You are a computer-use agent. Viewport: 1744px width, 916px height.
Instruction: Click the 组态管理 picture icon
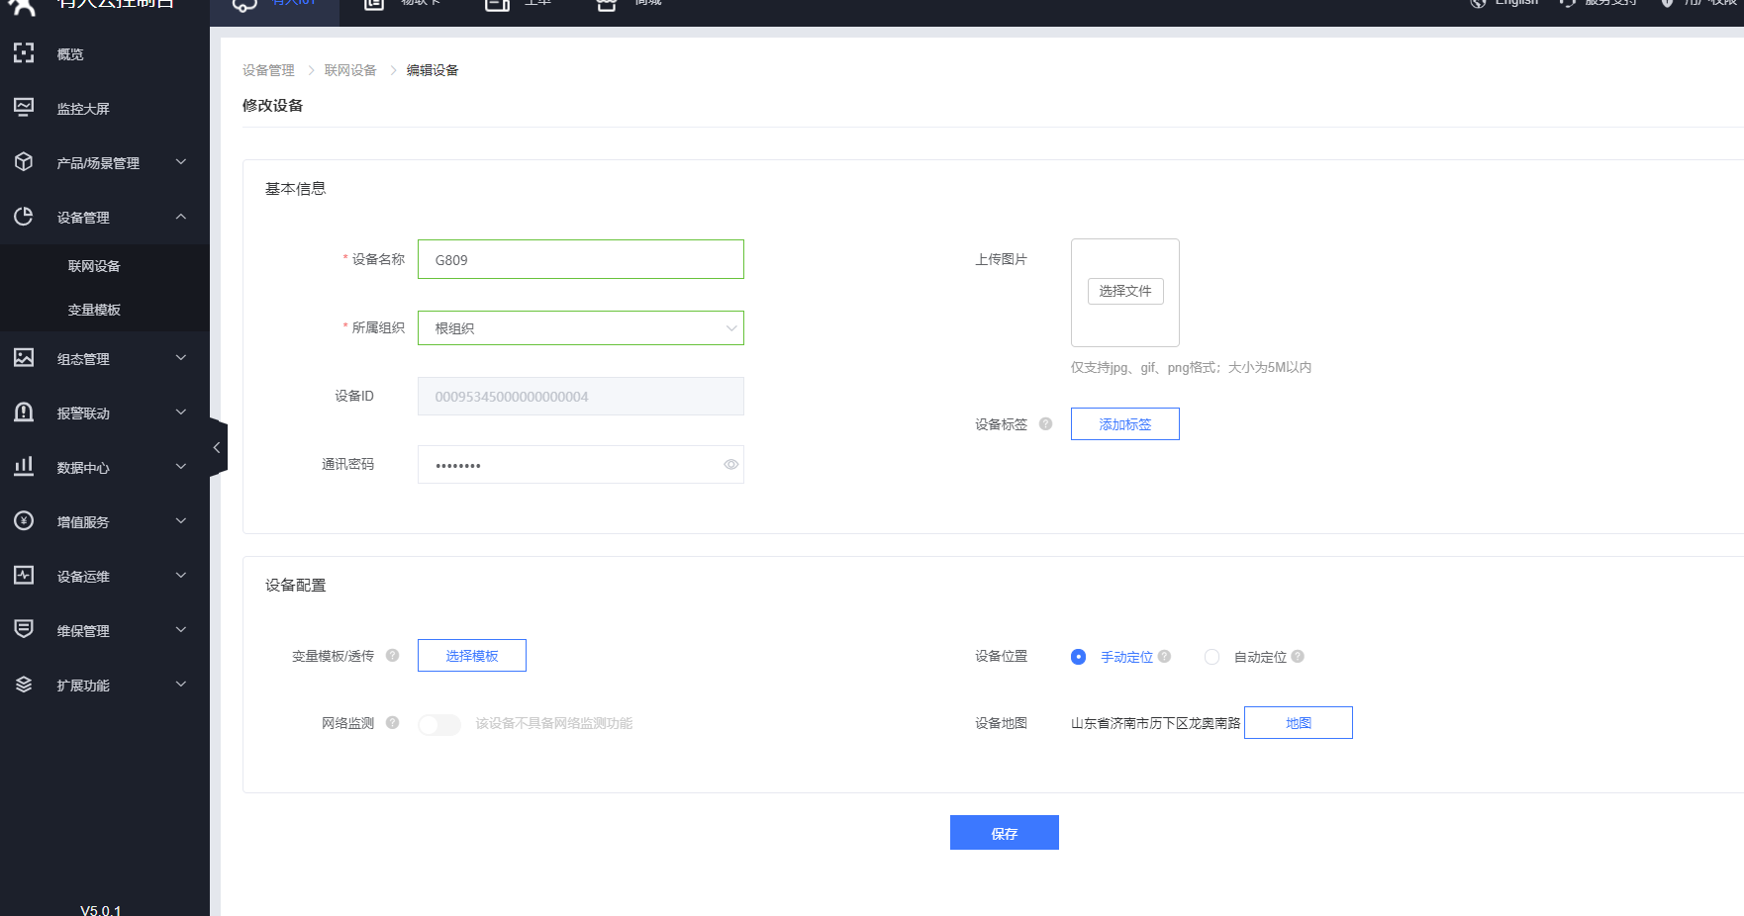24,358
